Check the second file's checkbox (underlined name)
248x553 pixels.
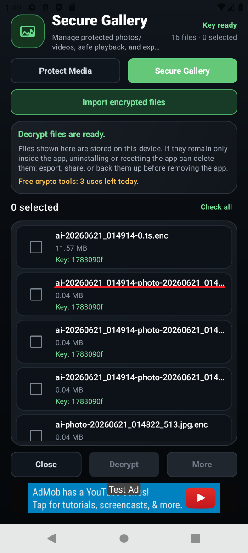pos(36,294)
